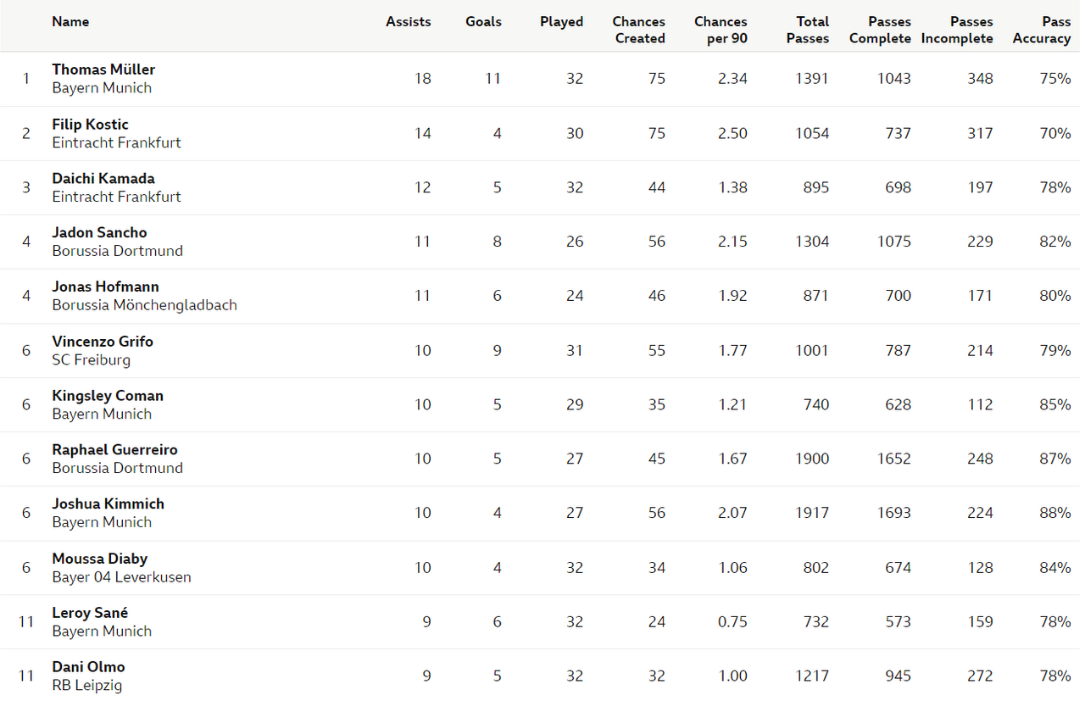
Task: Click the Chances Created column header
Action: click(x=639, y=30)
